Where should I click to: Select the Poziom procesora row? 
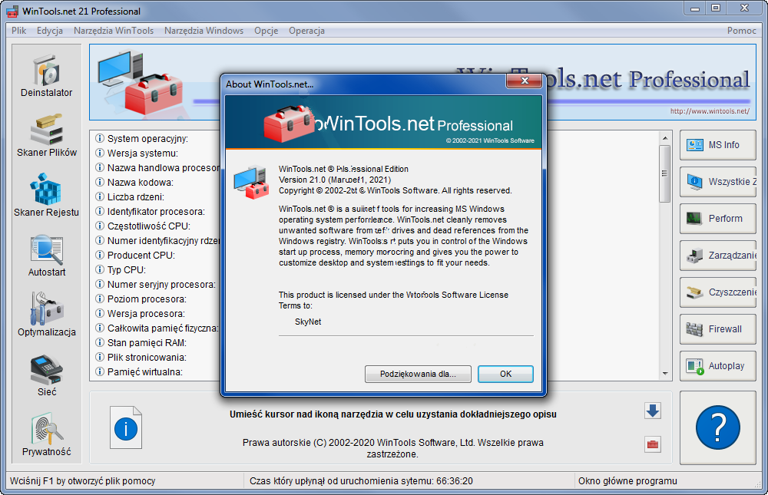[141, 299]
